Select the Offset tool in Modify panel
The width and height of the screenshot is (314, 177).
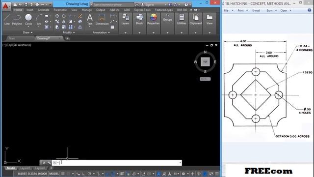[80, 27]
